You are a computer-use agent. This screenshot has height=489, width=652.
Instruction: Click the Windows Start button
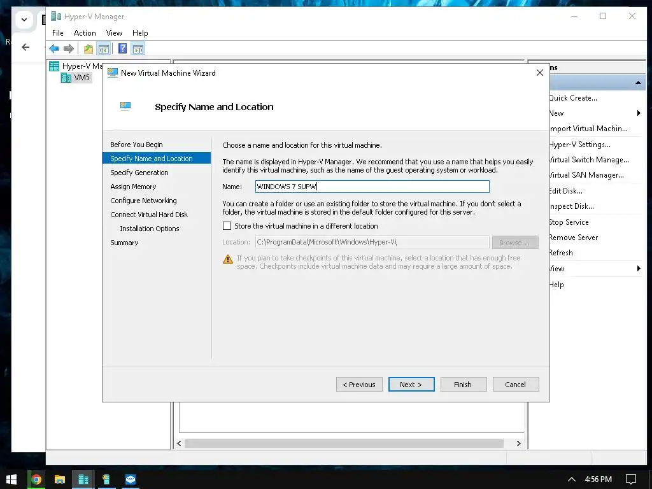pos(11,479)
